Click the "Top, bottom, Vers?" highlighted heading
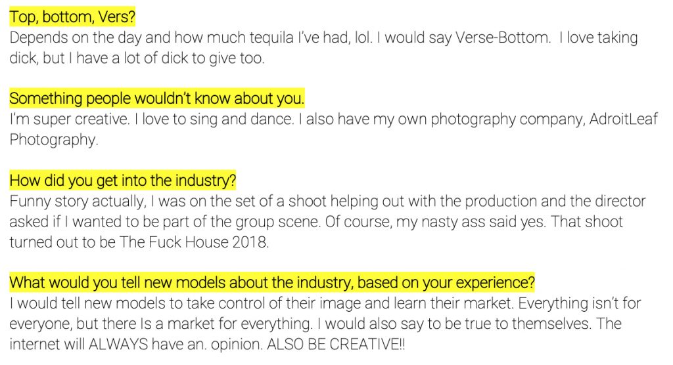673x365 pixels. pyautogui.click(x=72, y=16)
